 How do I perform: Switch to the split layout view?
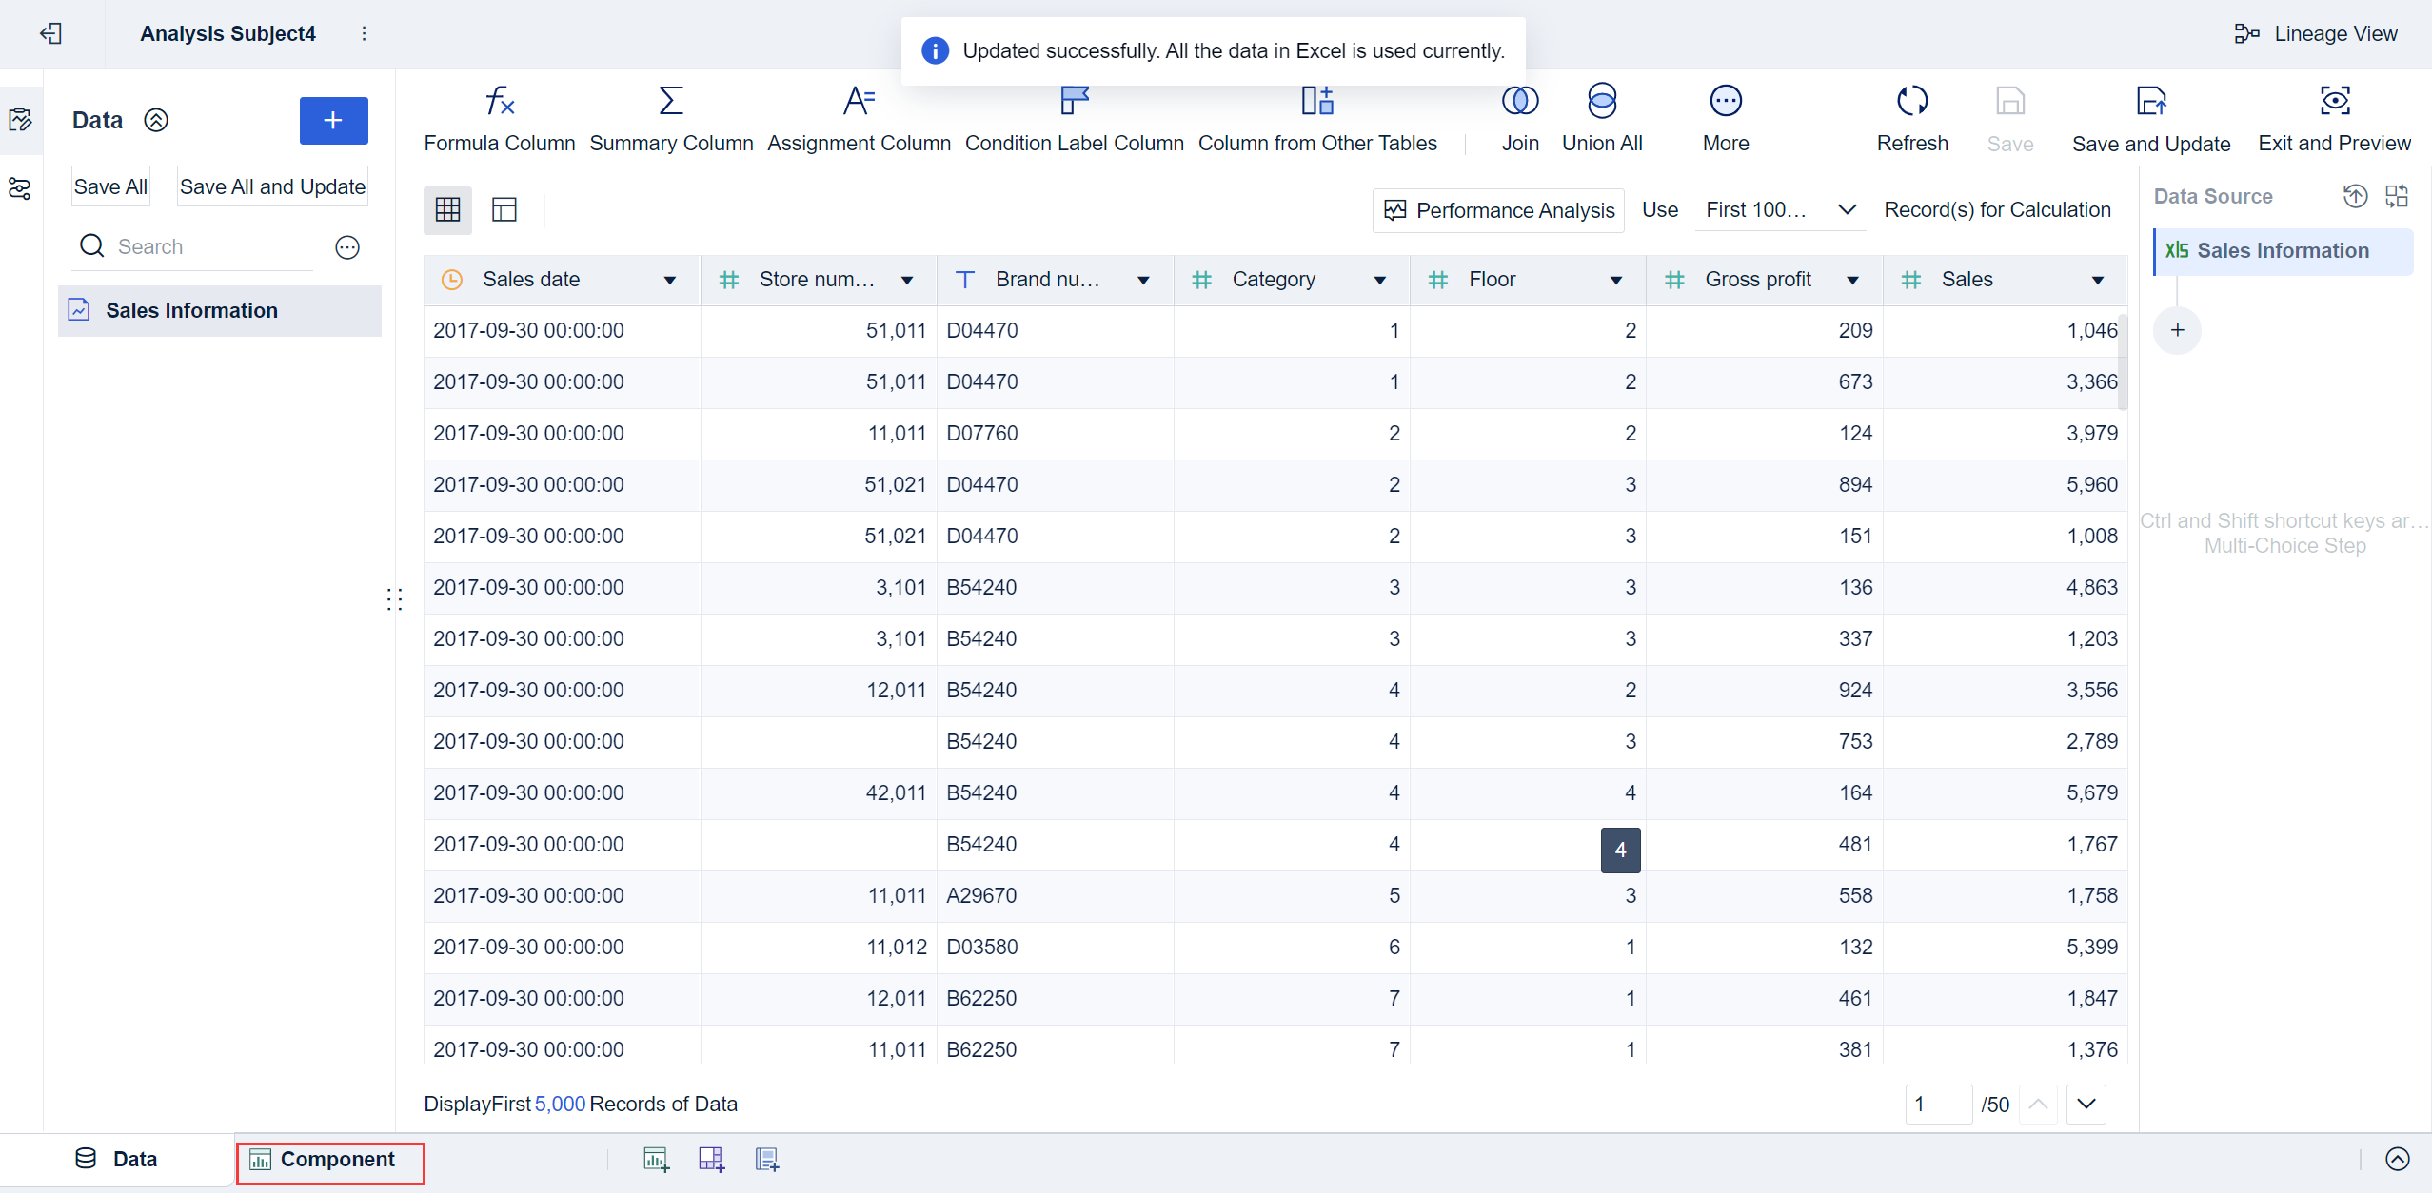click(x=504, y=209)
